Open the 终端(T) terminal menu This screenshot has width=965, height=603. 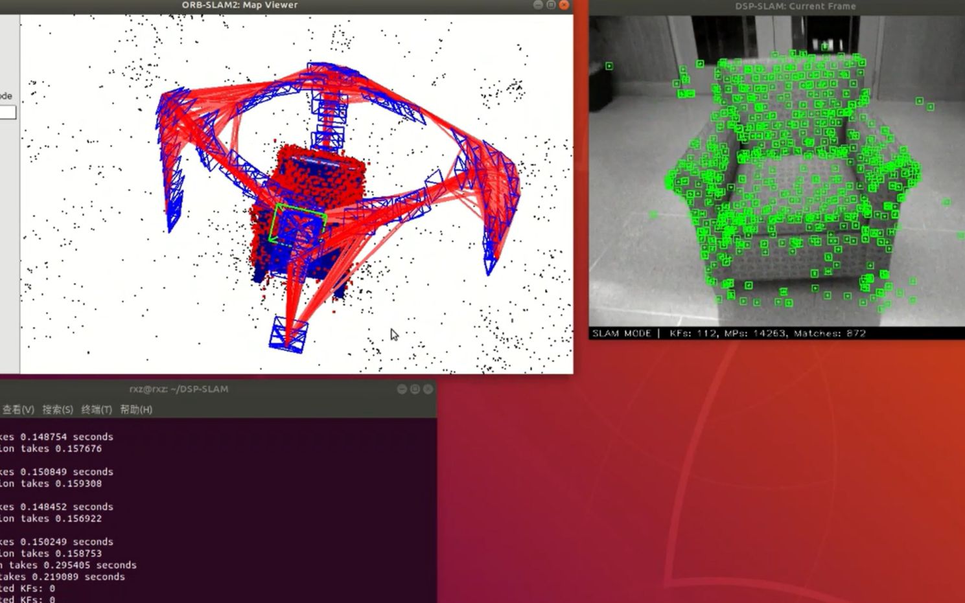click(x=97, y=409)
